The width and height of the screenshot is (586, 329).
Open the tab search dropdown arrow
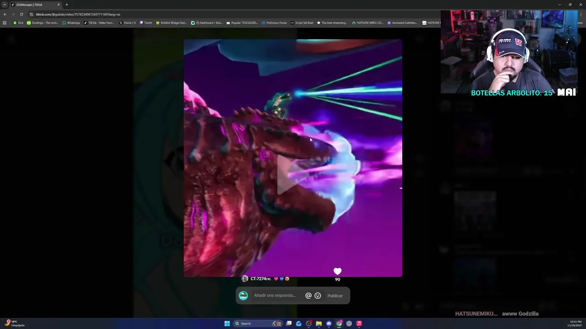point(5,5)
